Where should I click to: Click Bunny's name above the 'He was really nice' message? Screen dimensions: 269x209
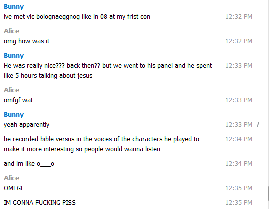[14, 56]
